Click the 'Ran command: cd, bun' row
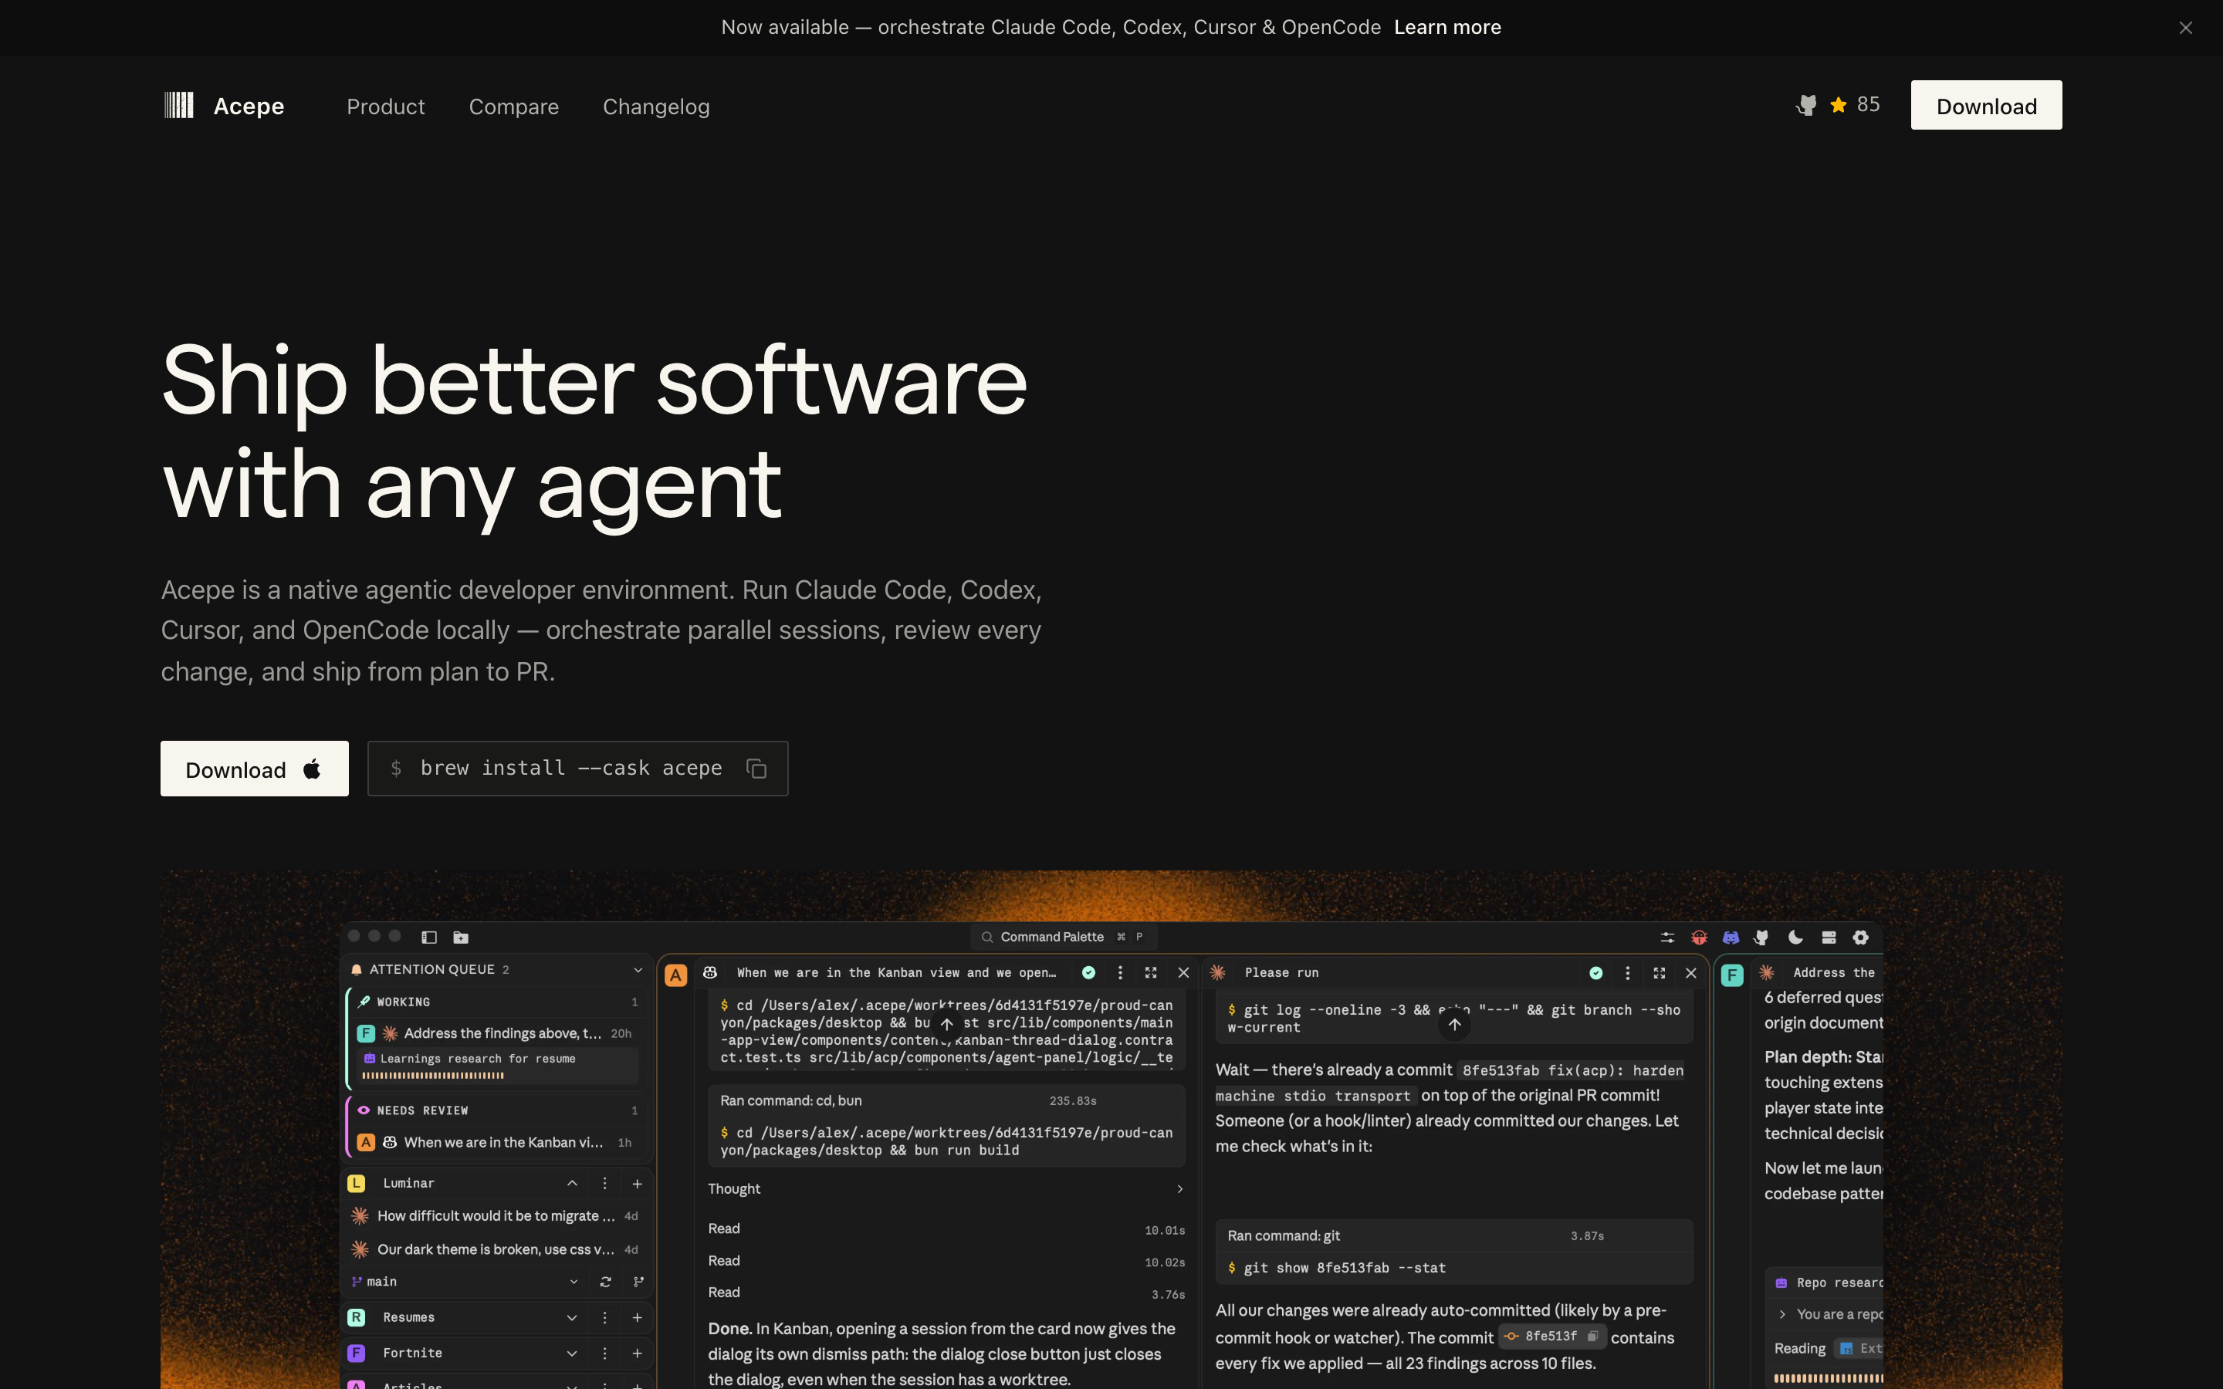 pos(946,1100)
